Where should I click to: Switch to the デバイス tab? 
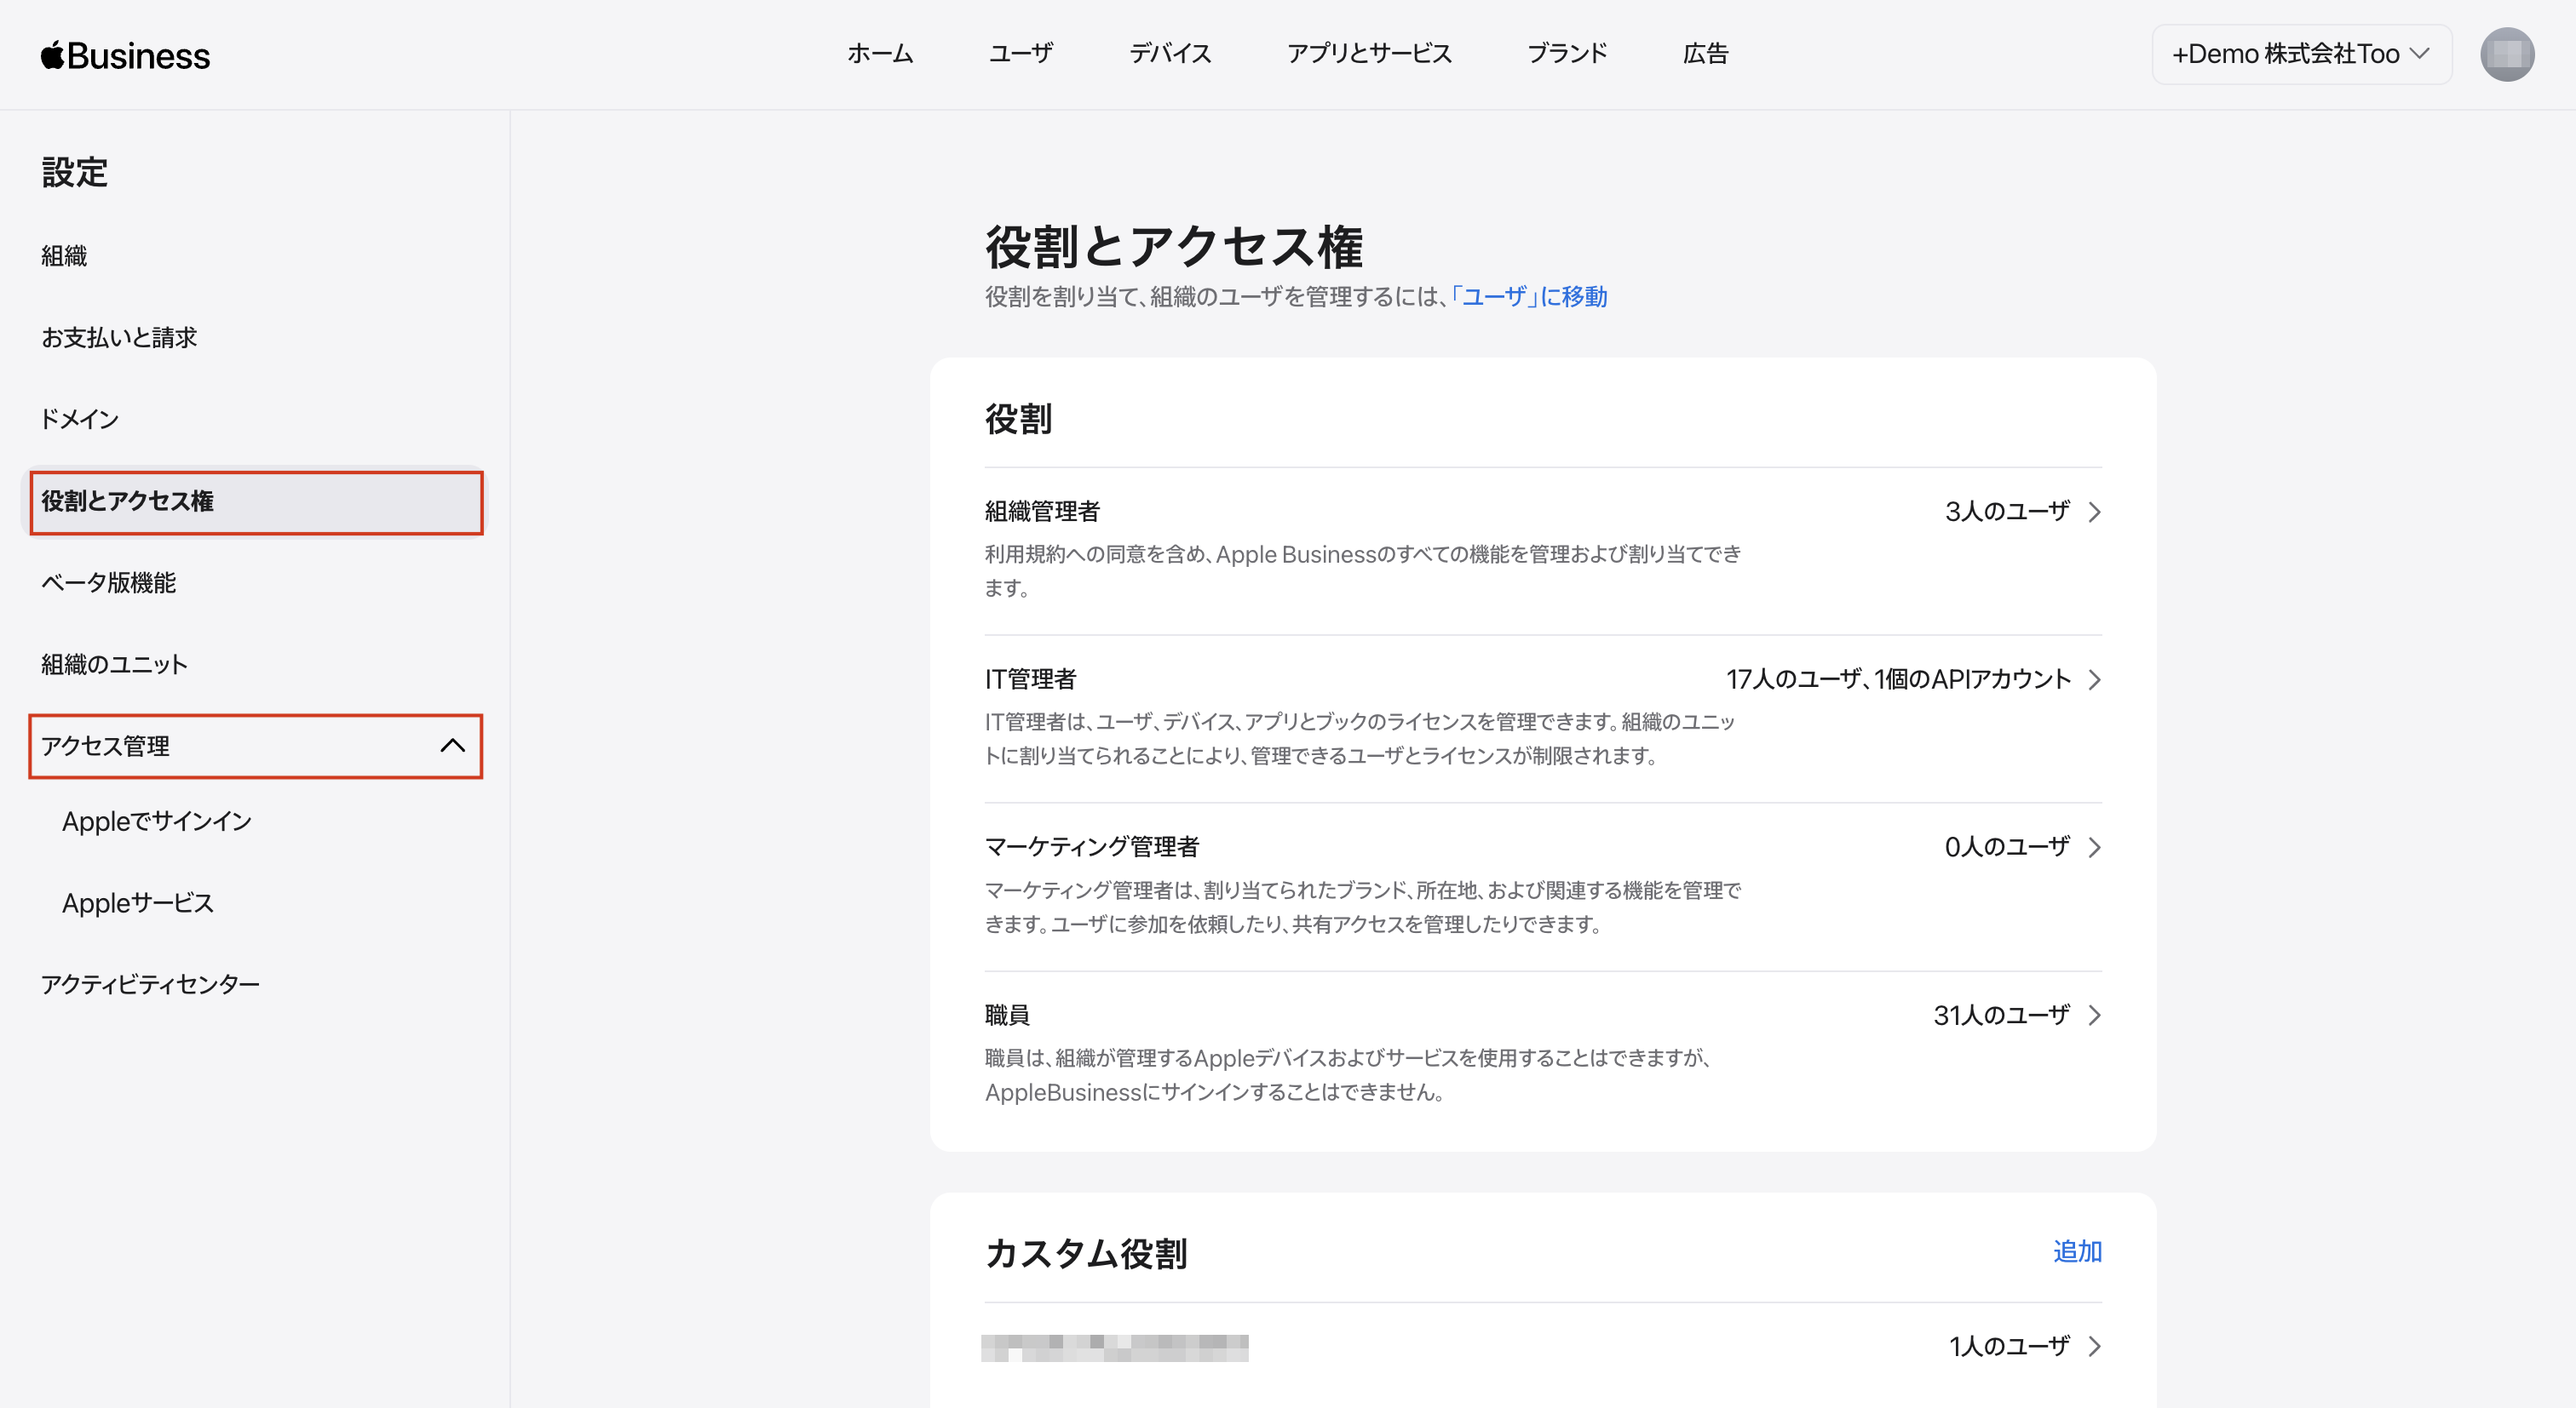1170,54
